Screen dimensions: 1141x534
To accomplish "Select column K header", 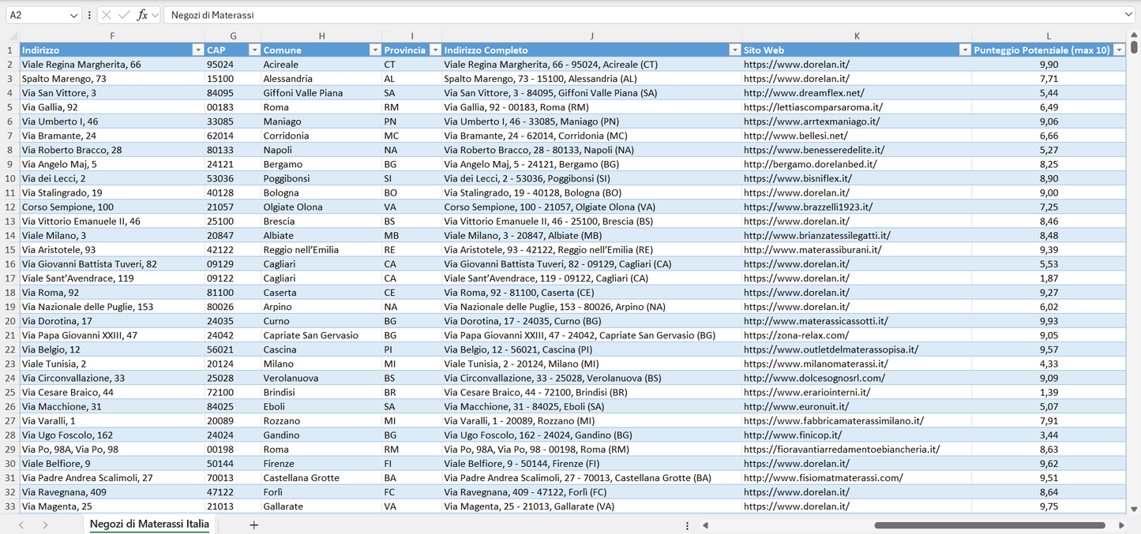I will [857, 35].
